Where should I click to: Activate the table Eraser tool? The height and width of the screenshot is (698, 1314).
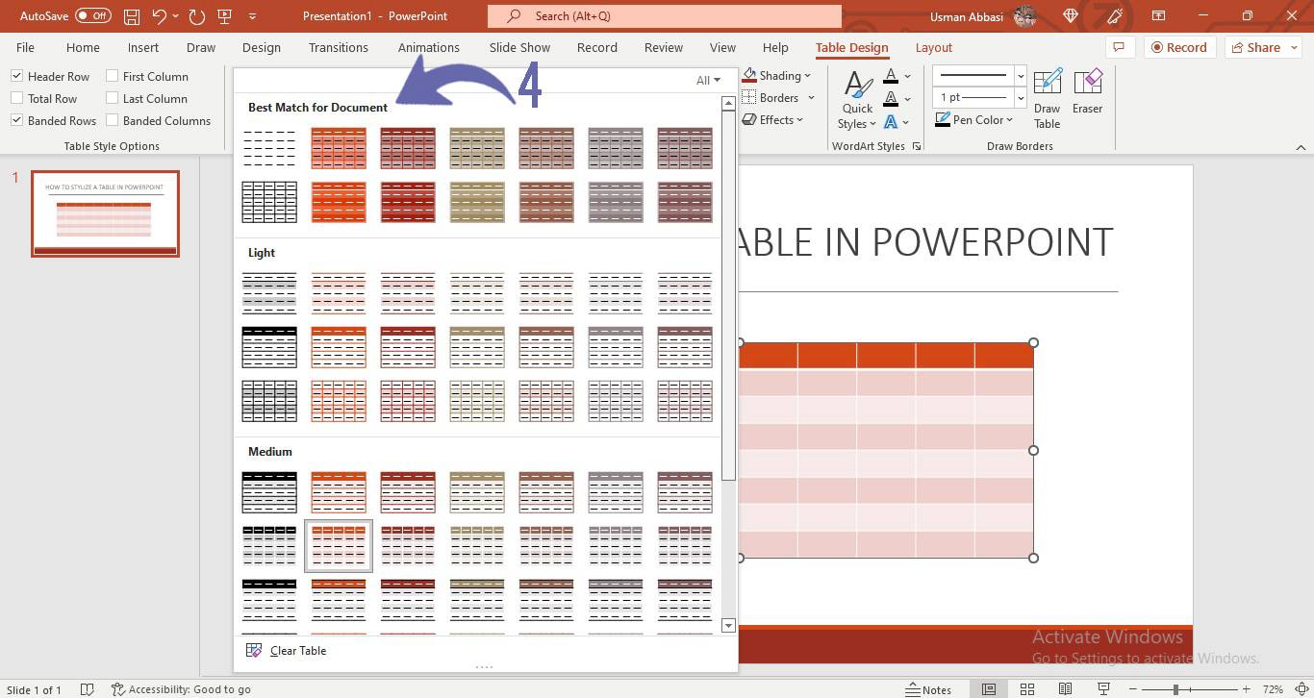click(1087, 93)
